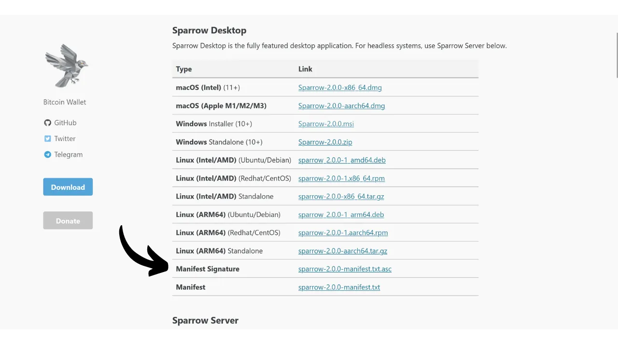The image size is (618, 344).
Task: Click the Twitter bird icon
Action: tap(47, 139)
